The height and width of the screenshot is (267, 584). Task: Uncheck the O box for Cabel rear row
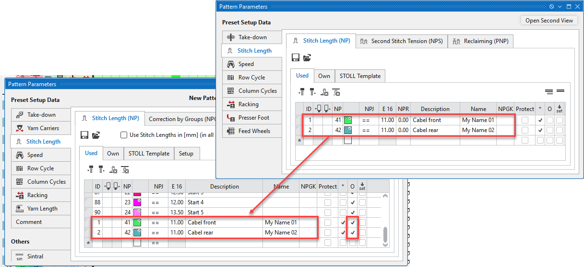(x=353, y=233)
